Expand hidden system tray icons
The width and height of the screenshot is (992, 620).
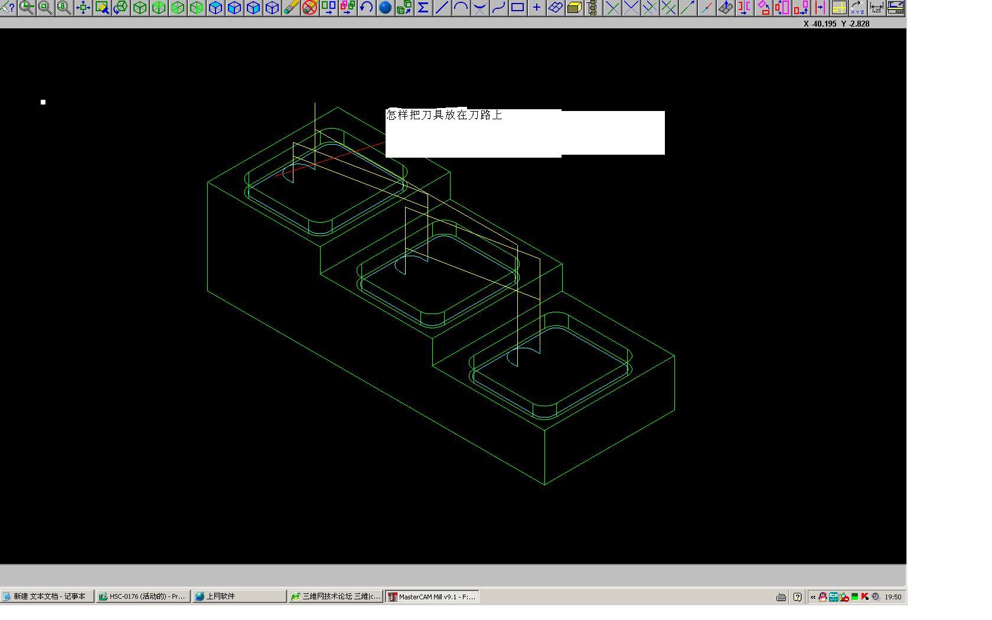[x=813, y=597]
